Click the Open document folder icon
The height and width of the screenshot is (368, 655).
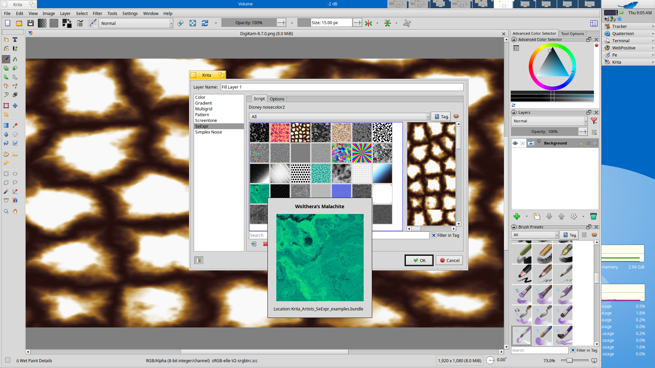pyautogui.click(x=19, y=23)
